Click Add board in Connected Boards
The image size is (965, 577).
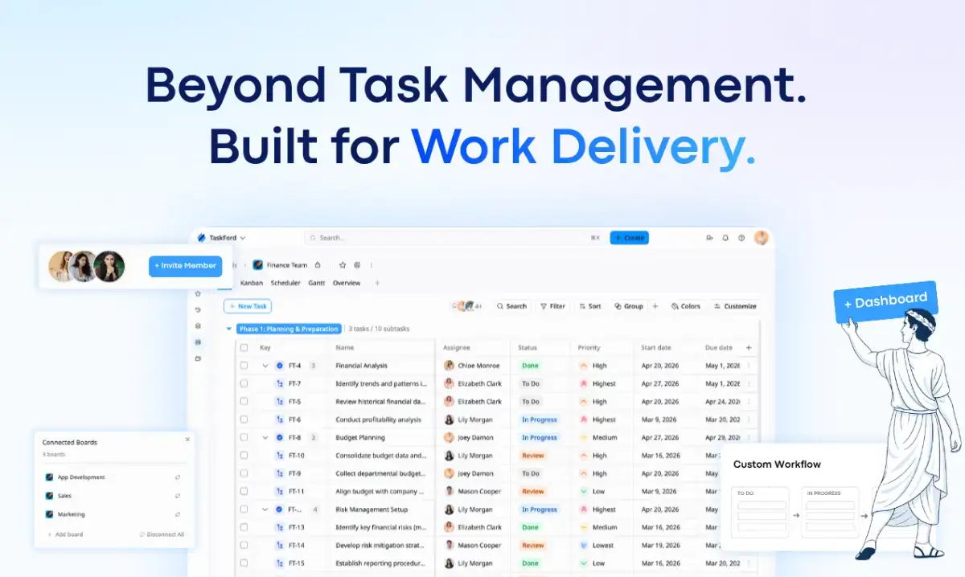point(65,534)
